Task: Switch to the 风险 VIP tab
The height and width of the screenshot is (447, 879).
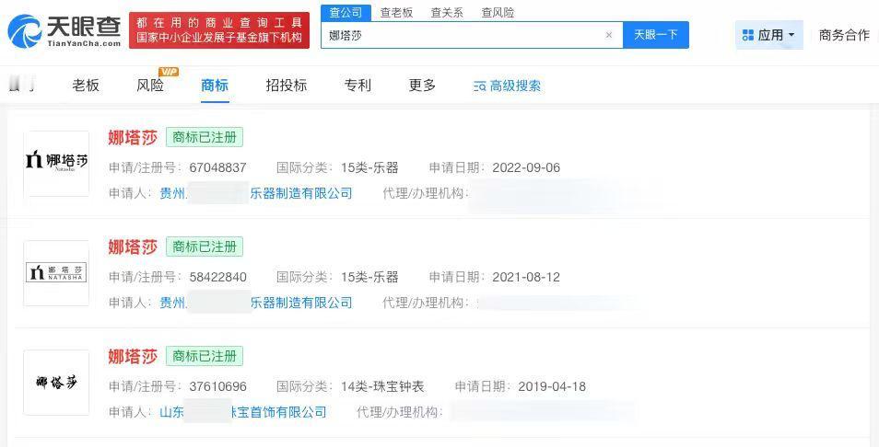Action: [x=150, y=85]
